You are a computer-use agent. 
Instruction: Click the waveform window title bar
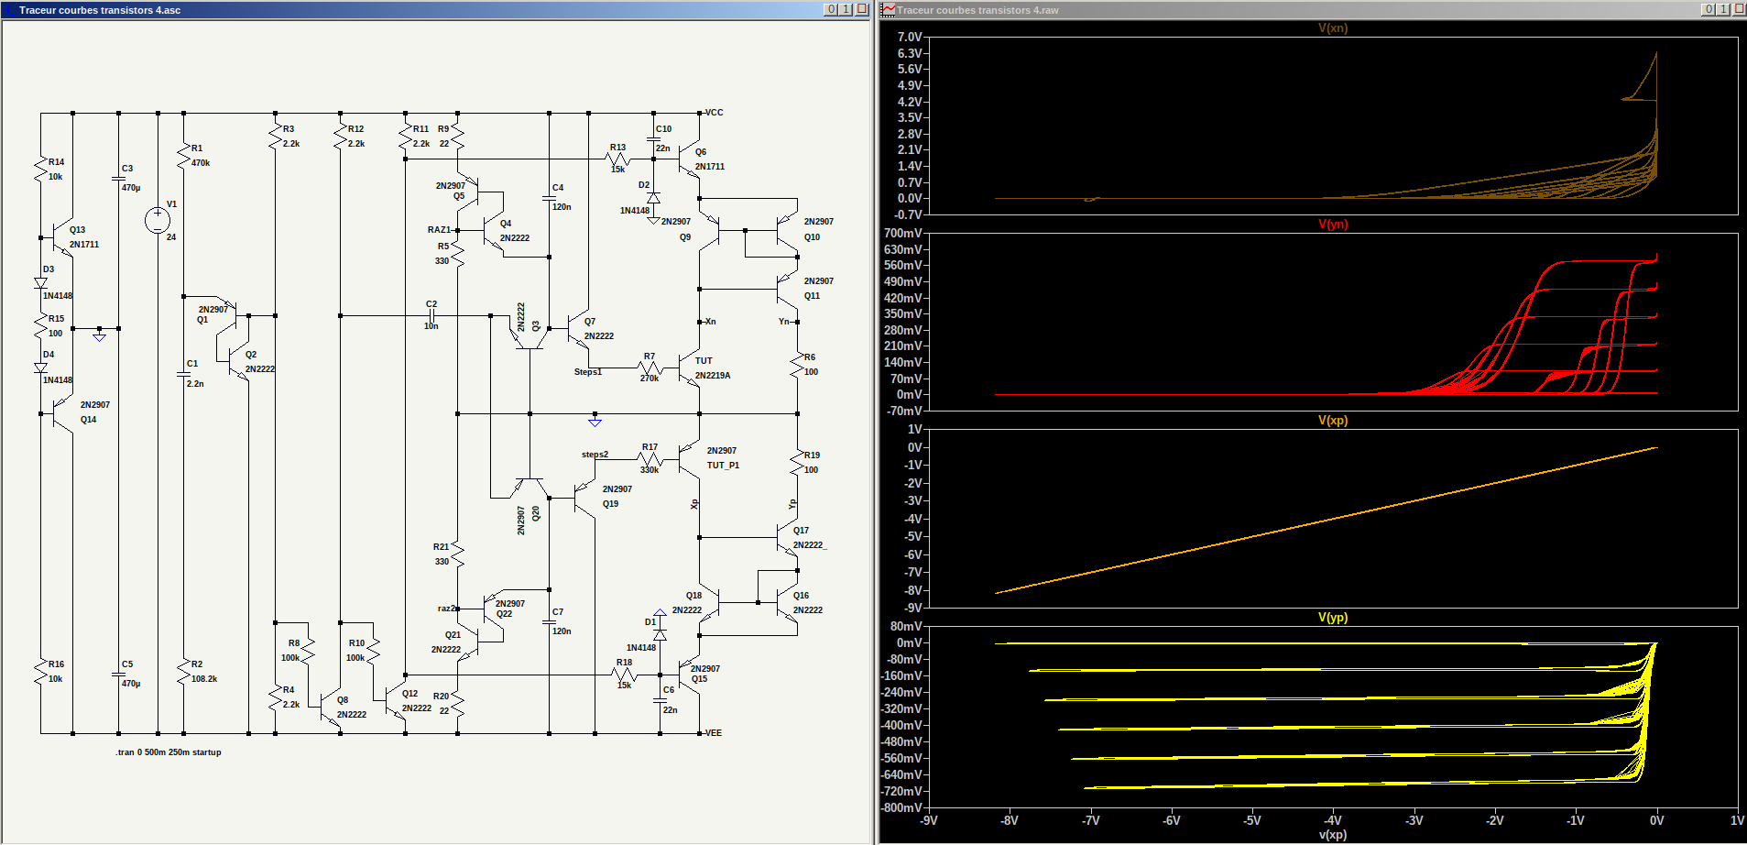[1313, 10]
